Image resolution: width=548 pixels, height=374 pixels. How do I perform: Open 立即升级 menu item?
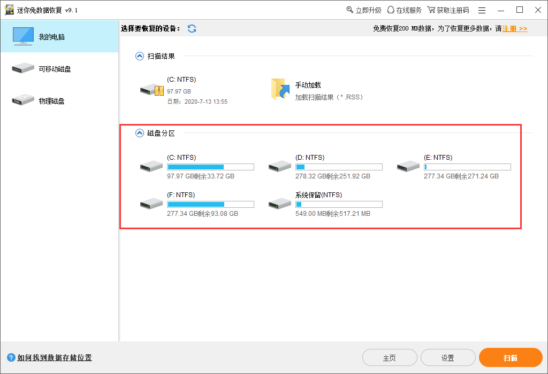364,10
